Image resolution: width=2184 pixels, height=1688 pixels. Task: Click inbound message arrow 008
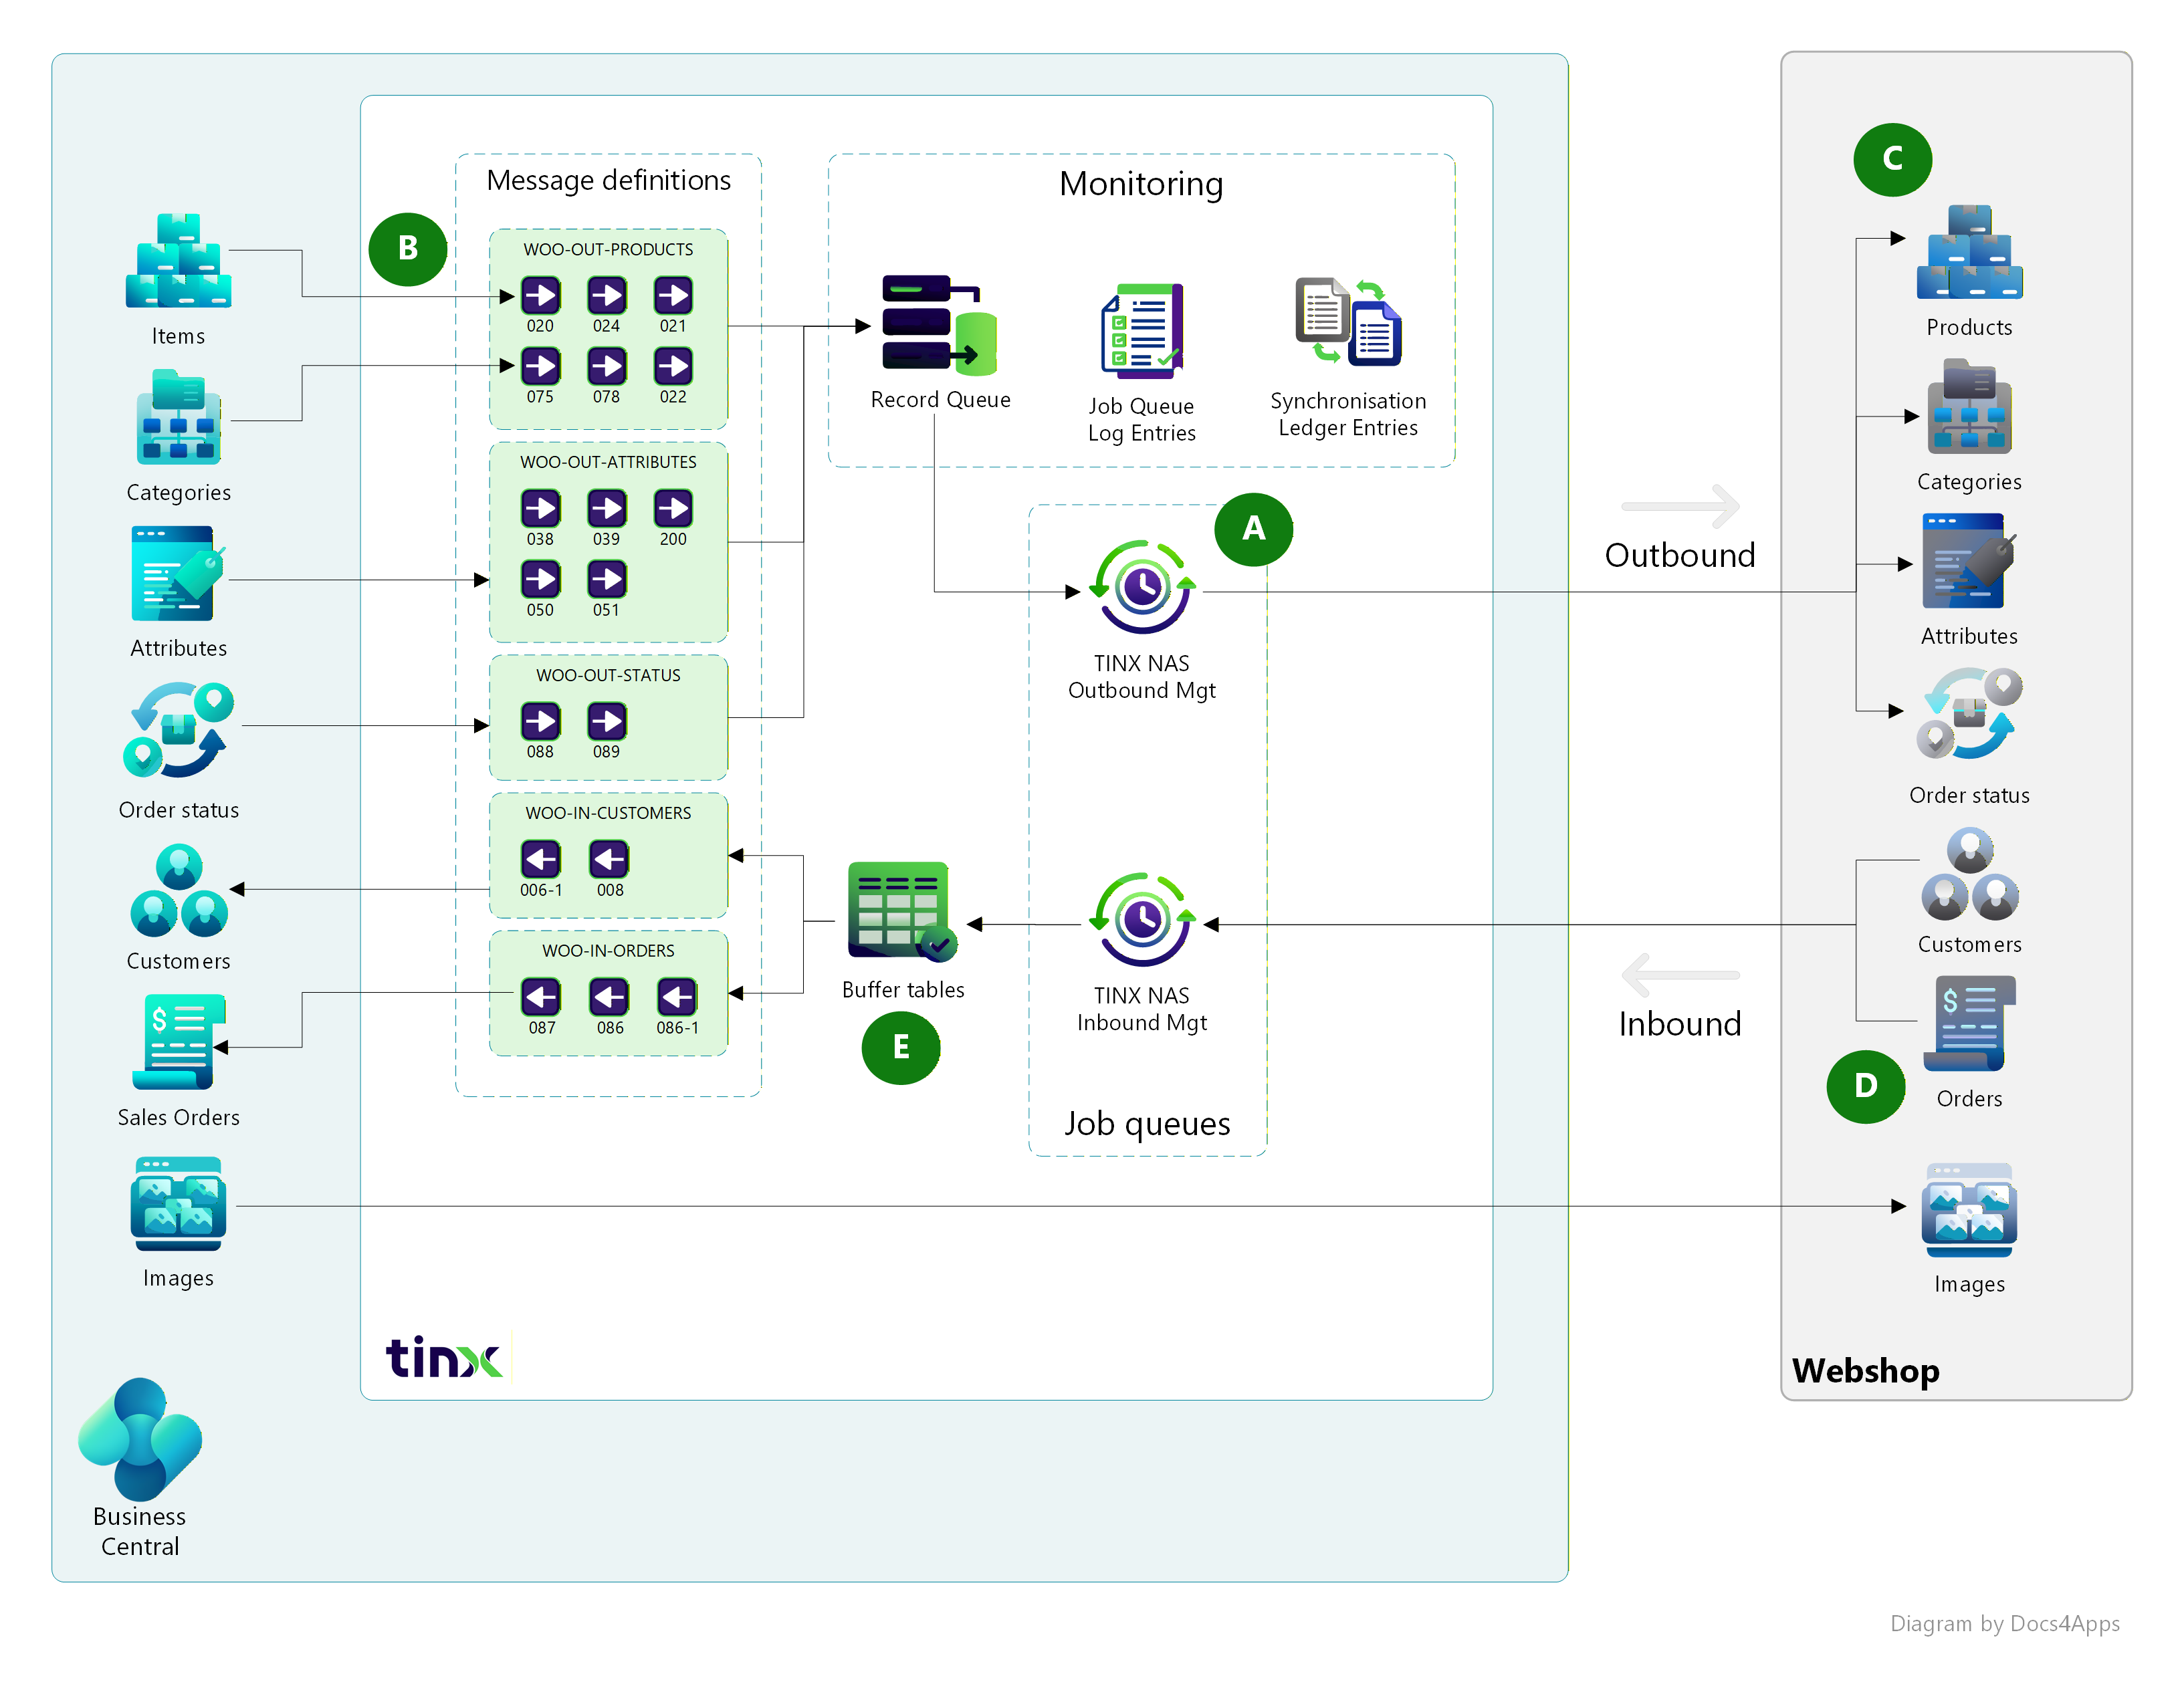tap(609, 859)
